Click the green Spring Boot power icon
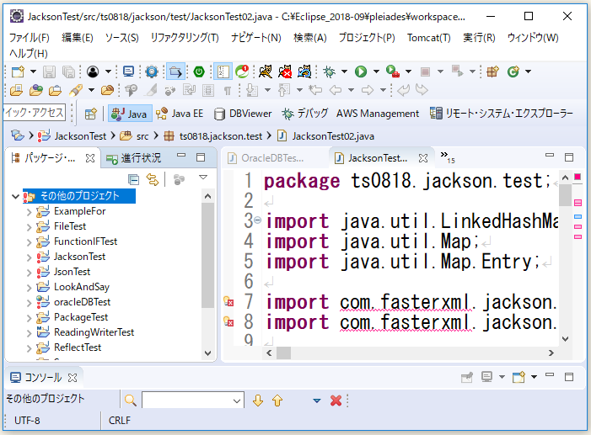591x435 pixels. coord(199,72)
